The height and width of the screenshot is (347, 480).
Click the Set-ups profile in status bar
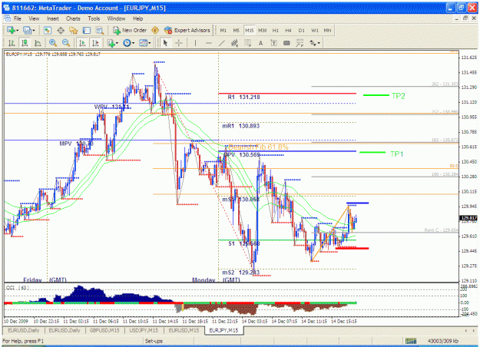(154, 341)
